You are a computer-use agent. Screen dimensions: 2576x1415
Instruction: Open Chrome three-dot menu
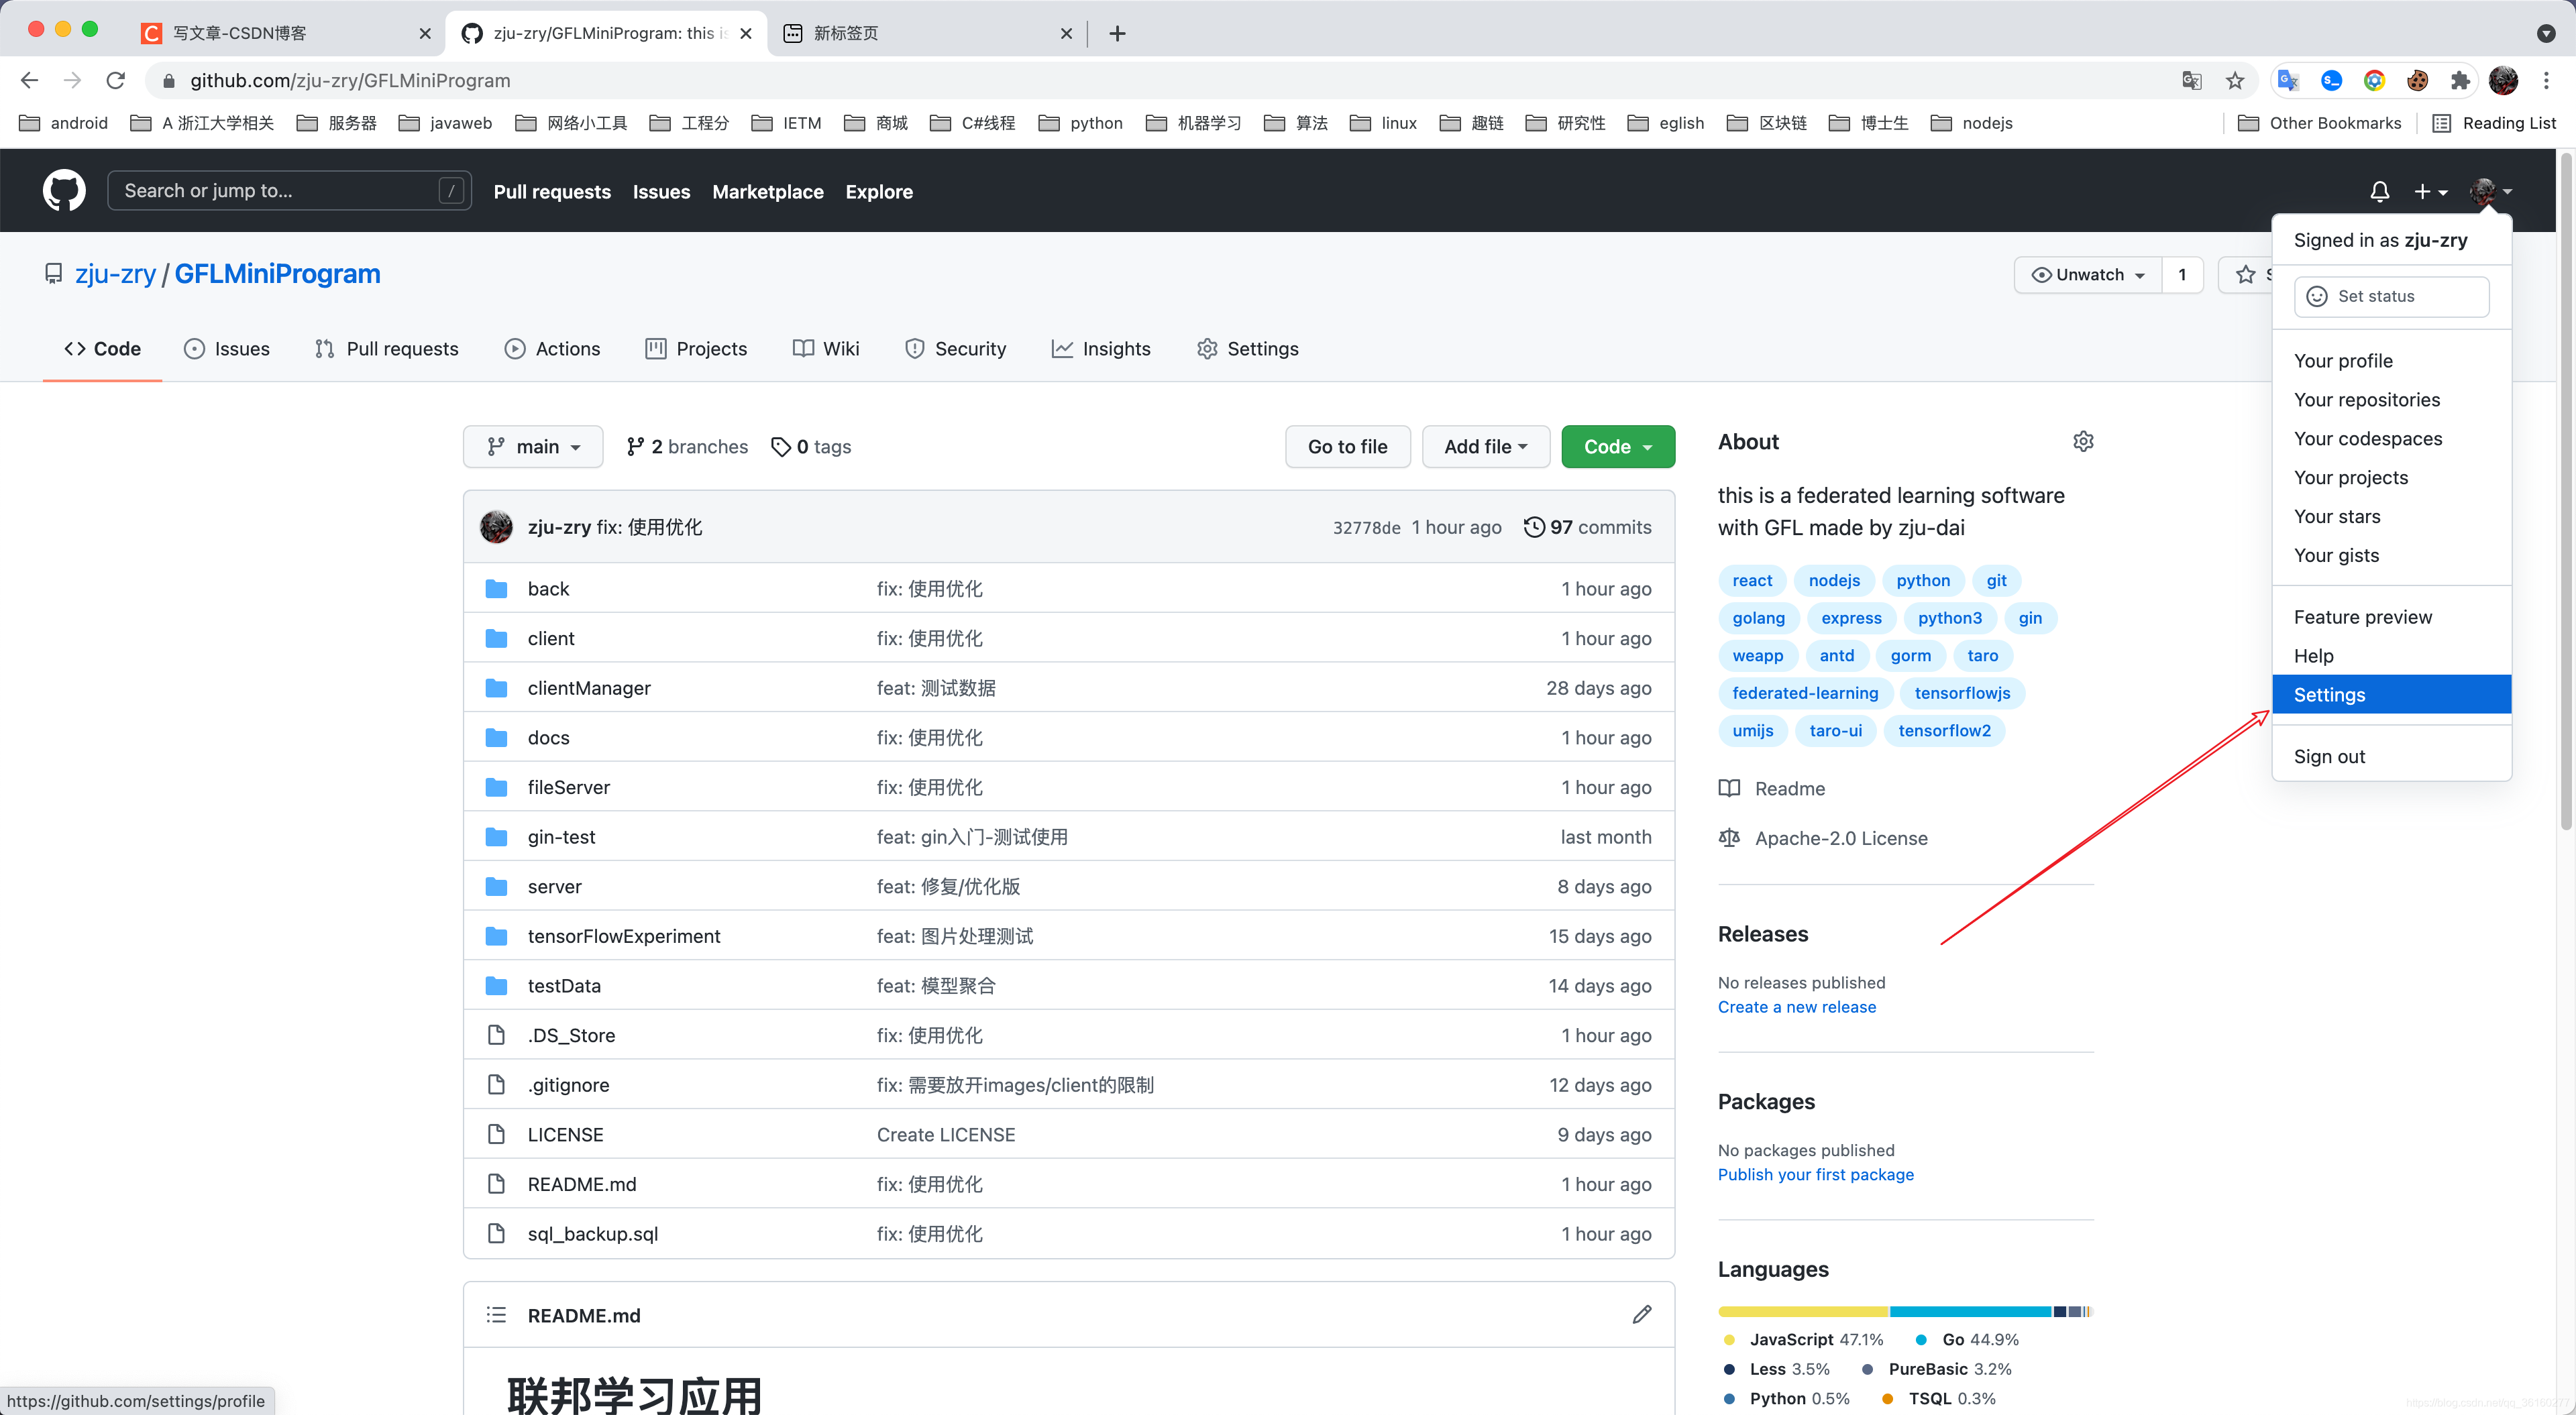[x=2546, y=80]
